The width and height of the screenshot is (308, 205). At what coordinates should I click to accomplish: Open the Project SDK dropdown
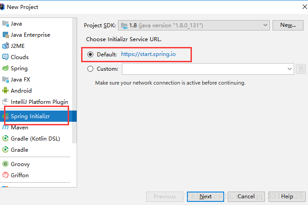[x=194, y=26]
